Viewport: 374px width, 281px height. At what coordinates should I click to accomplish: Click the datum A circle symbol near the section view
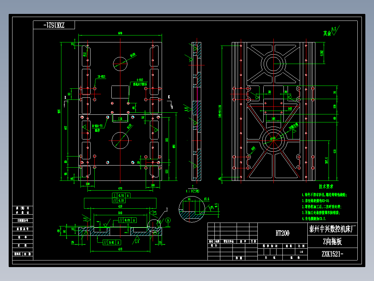[x=168, y=220]
